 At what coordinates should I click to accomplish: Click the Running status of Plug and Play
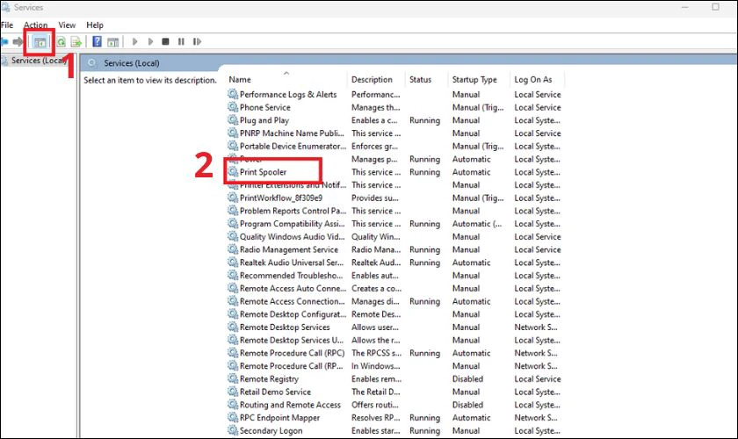point(424,120)
